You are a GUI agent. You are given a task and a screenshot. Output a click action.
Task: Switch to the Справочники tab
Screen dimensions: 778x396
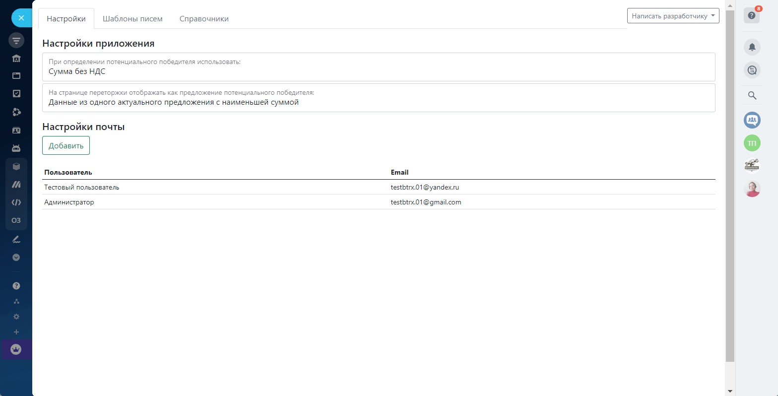[x=204, y=19]
